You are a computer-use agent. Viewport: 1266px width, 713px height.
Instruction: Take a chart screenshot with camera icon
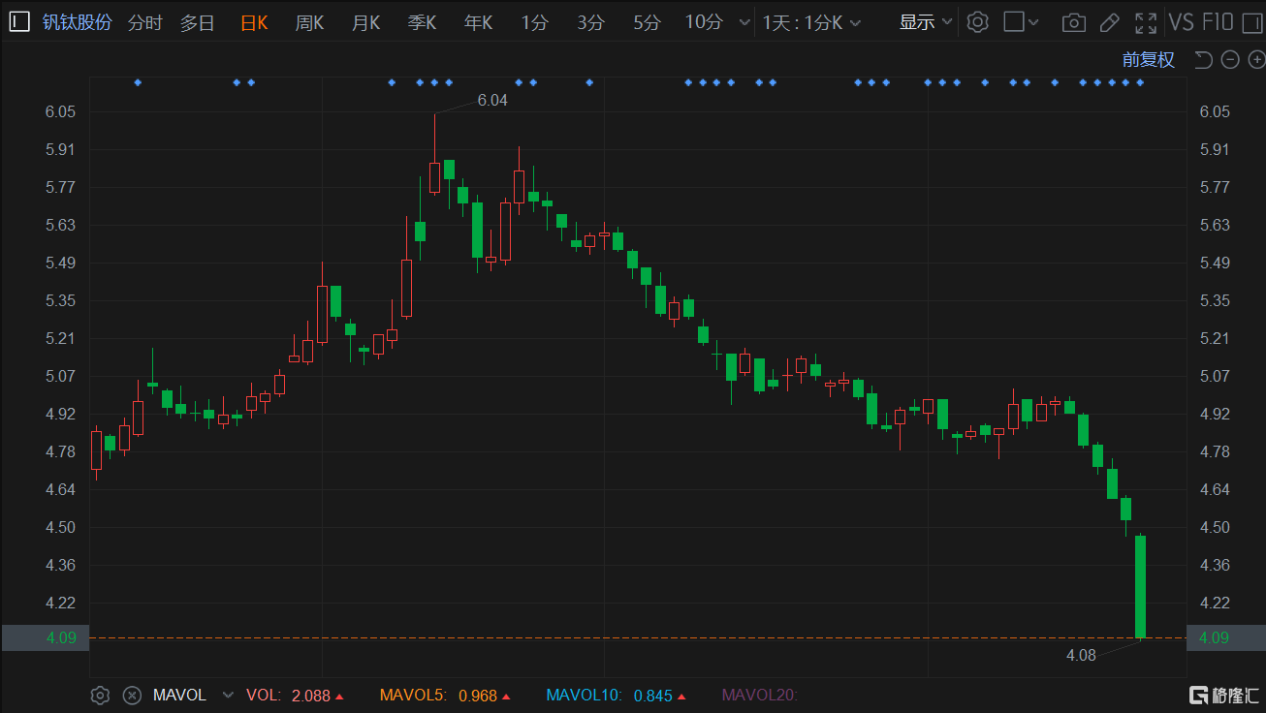[1073, 22]
